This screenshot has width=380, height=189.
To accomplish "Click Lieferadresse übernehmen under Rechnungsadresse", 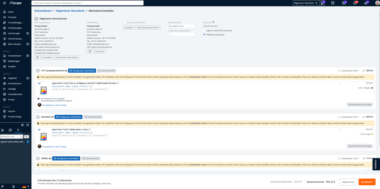I will click(x=67, y=57).
